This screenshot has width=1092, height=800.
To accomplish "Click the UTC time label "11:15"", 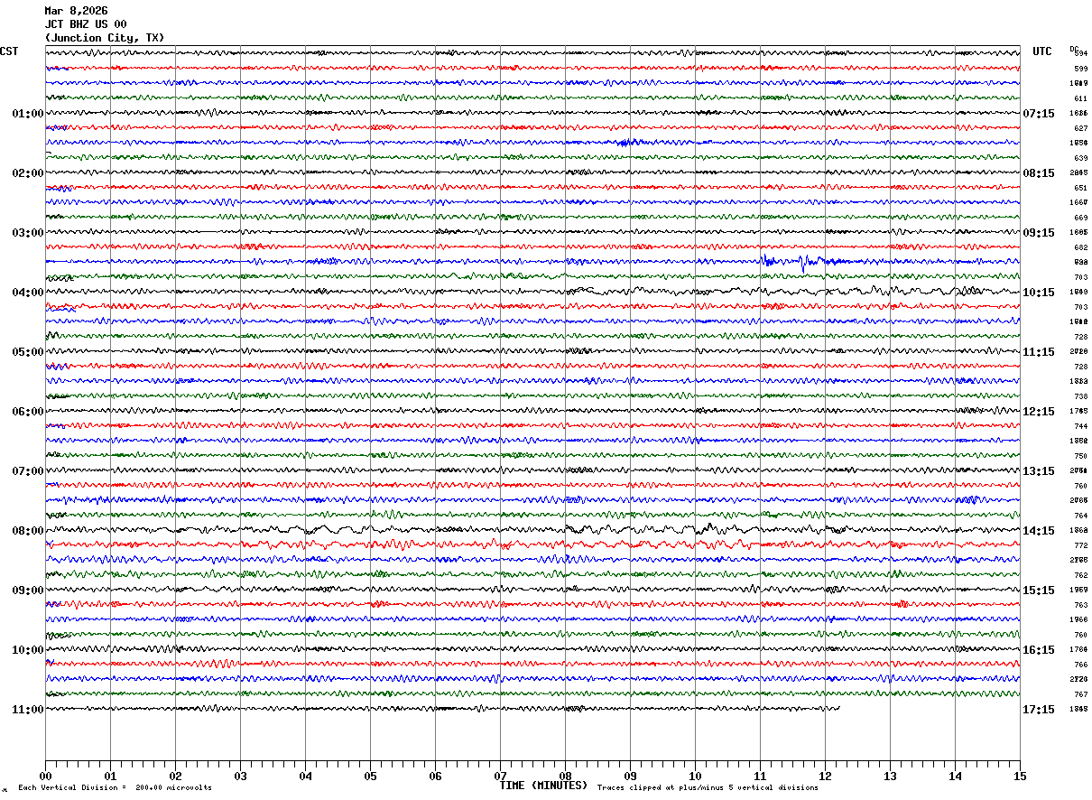I will (1039, 352).
